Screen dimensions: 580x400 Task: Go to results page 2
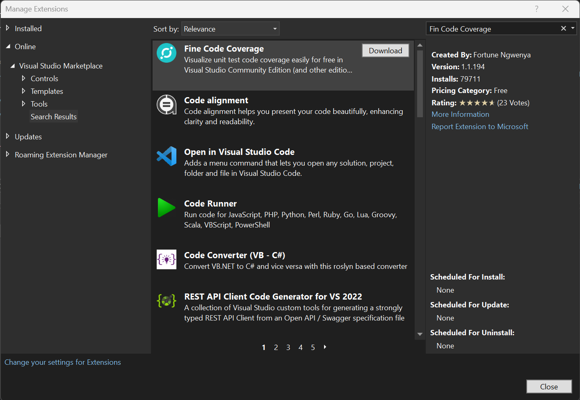coord(276,347)
